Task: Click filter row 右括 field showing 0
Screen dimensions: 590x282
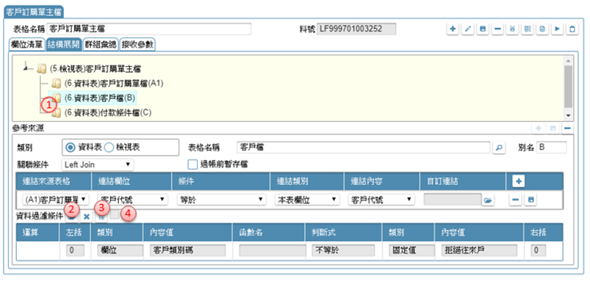Action: coord(538,250)
